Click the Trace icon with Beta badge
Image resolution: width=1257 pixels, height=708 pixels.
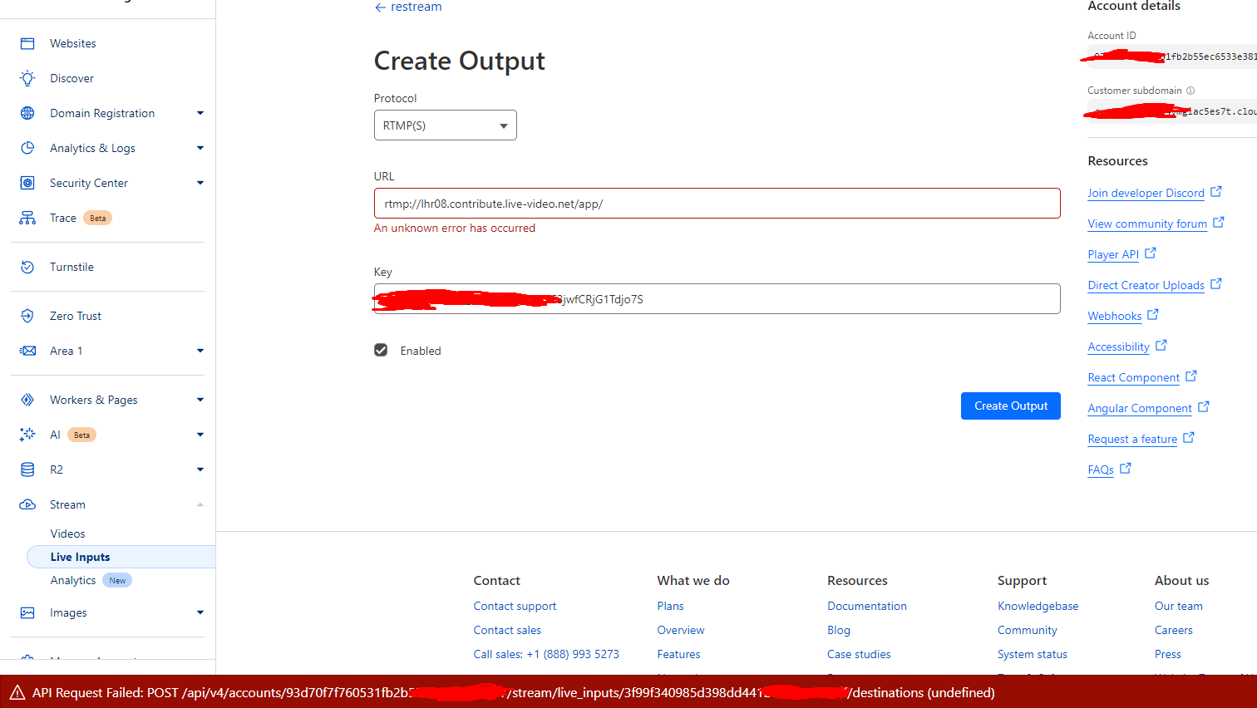(29, 217)
